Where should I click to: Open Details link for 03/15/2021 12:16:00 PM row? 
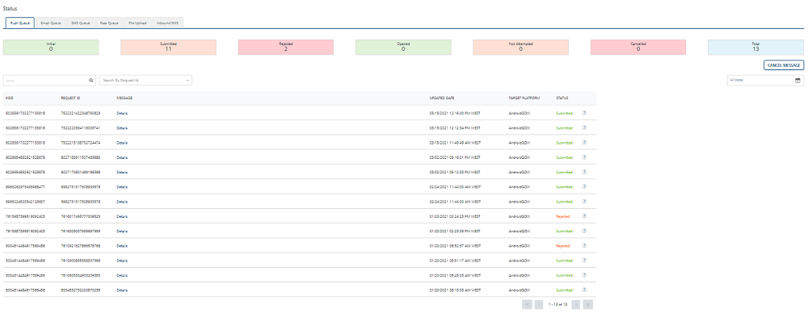click(122, 113)
